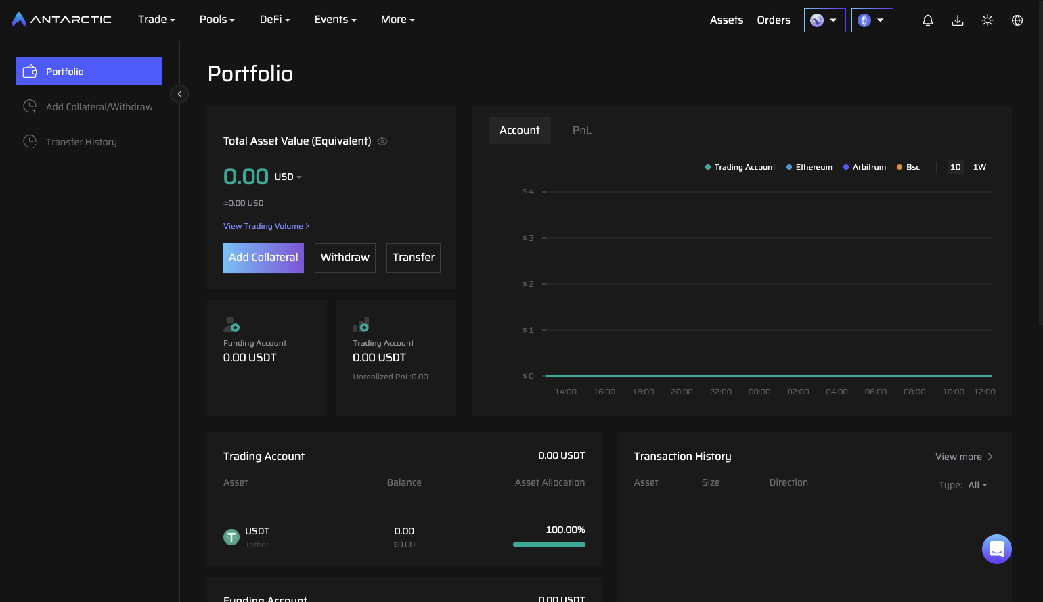Change USD currency dropdown
Image resolution: width=1043 pixels, height=602 pixels.
click(288, 177)
